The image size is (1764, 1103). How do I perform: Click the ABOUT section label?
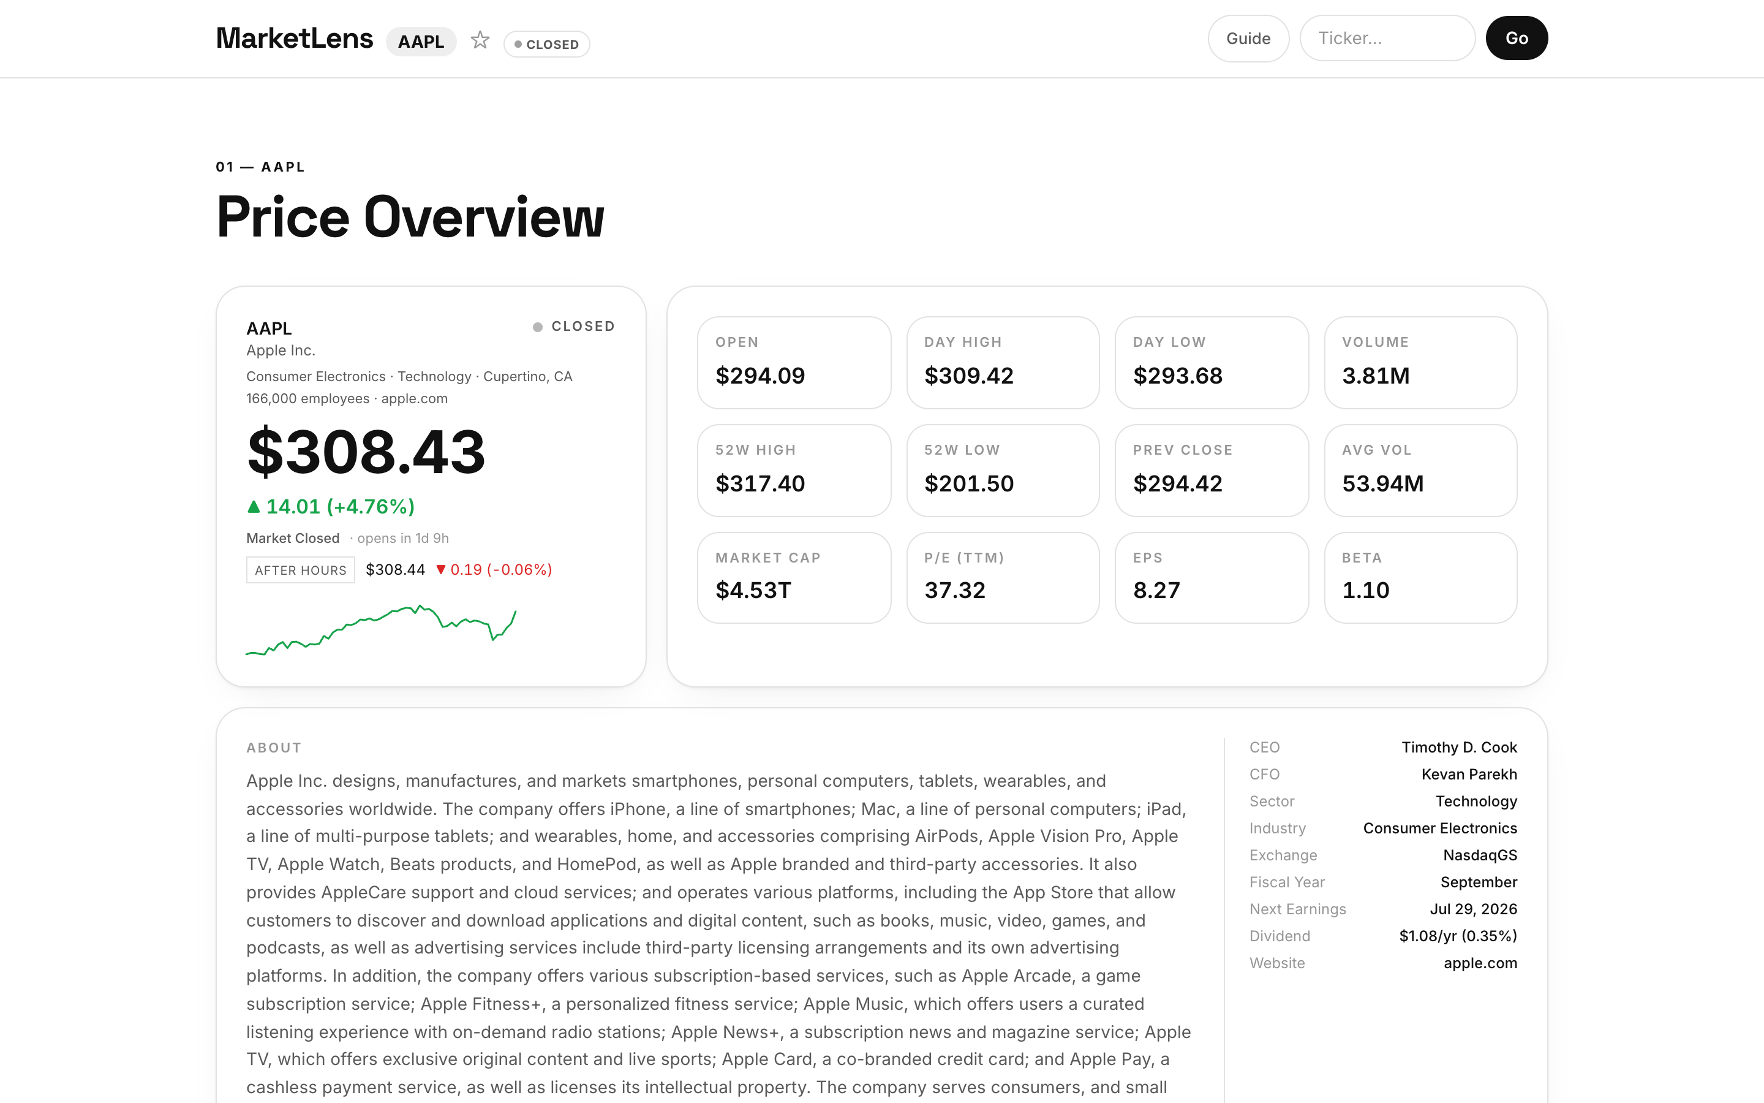(274, 748)
